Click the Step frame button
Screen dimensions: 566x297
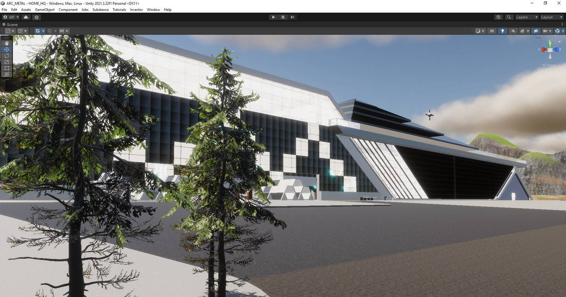pyautogui.click(x=292, y=17)
